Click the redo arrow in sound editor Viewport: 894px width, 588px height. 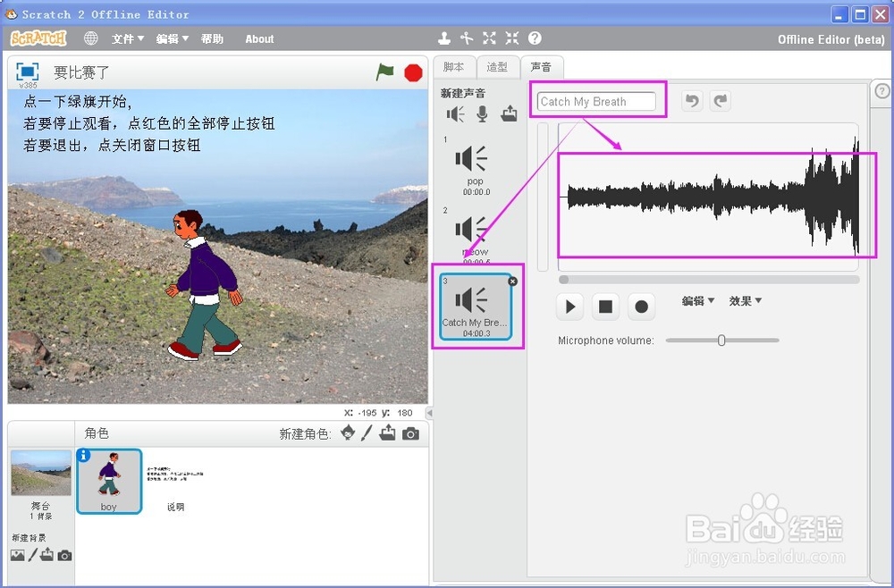(x=720, y=101)
